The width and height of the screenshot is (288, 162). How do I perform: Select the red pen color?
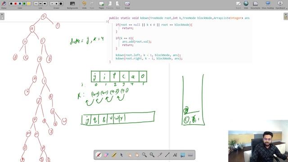16,4
